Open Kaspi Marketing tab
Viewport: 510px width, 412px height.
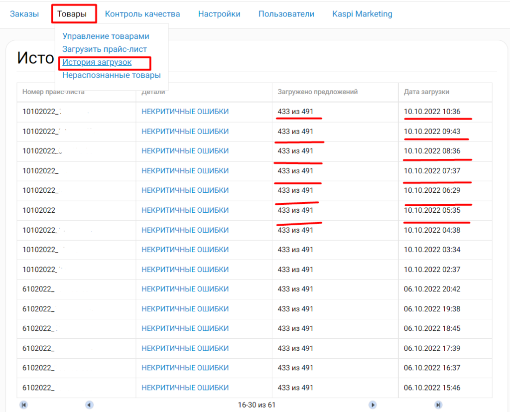coord(363,14)
